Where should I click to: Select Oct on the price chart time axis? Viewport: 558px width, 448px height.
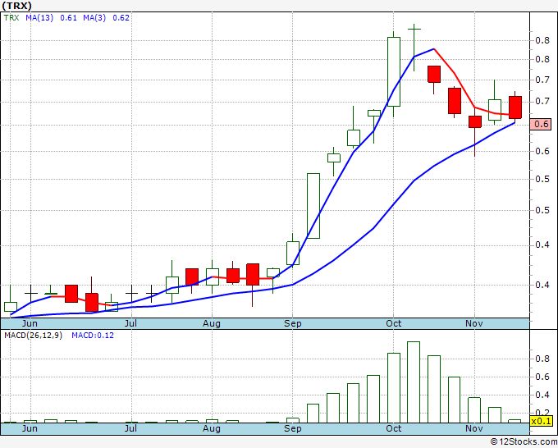(x=394, y=323)
